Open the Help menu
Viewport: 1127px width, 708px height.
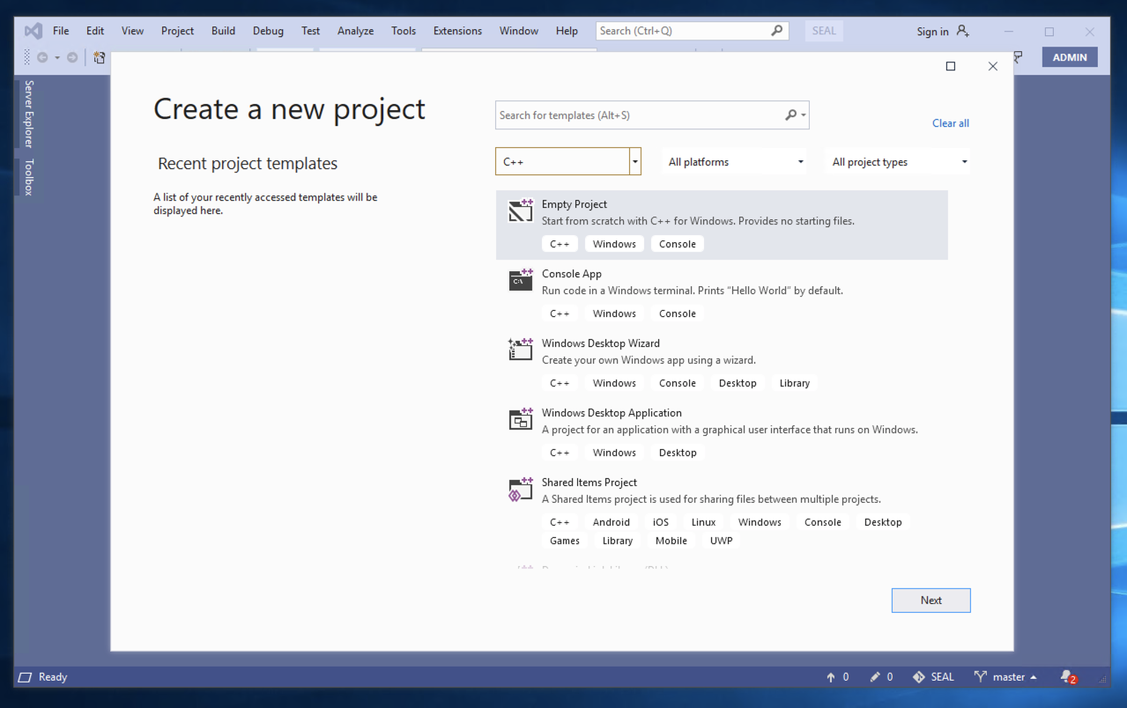click(x=567, y=31)
